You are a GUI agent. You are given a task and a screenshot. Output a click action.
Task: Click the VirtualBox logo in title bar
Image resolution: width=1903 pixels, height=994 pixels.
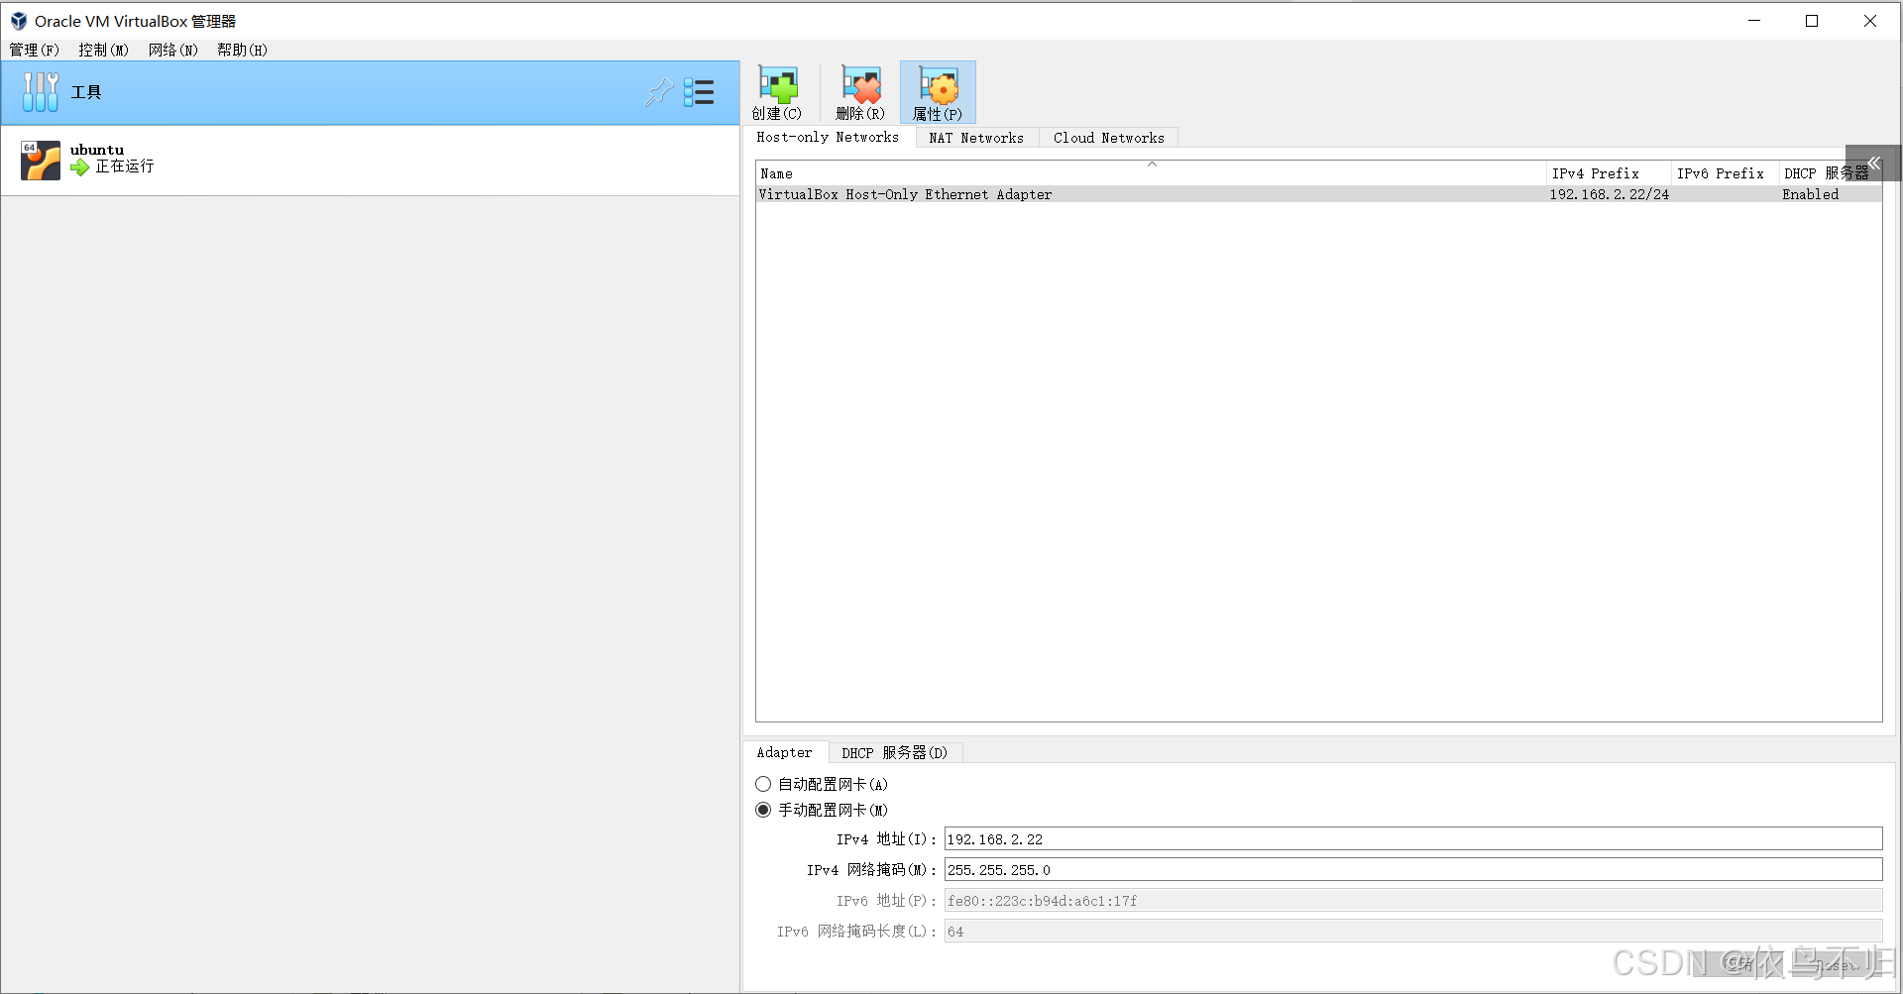tap(18, 21)
